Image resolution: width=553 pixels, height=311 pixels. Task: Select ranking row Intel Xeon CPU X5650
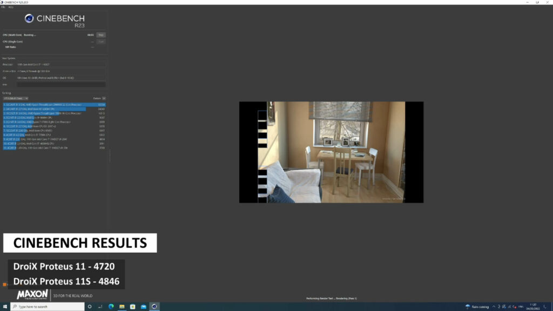tap(55, 131)
